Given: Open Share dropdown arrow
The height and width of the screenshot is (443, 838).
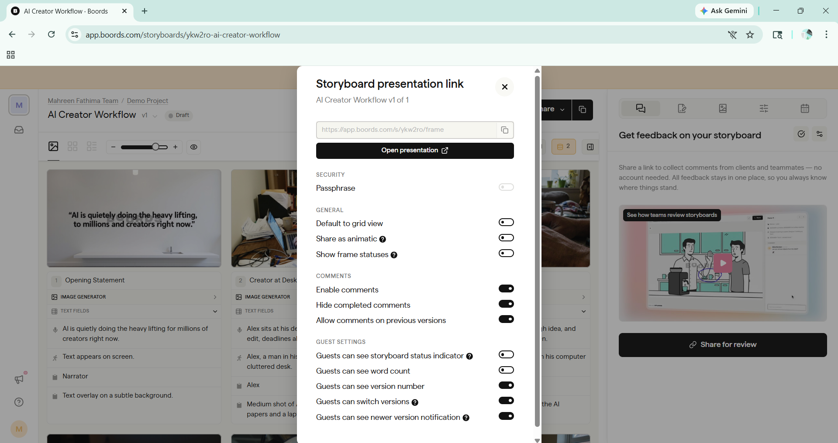Looking at the screenshot, I should point(562,110).
